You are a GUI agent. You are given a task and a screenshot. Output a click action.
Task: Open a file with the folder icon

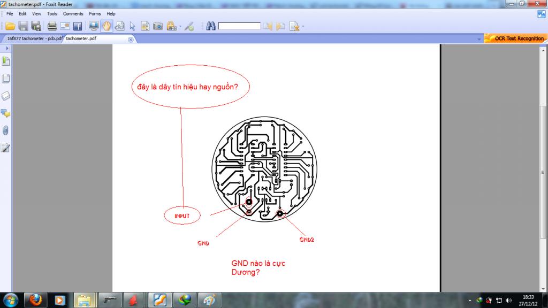10,26
